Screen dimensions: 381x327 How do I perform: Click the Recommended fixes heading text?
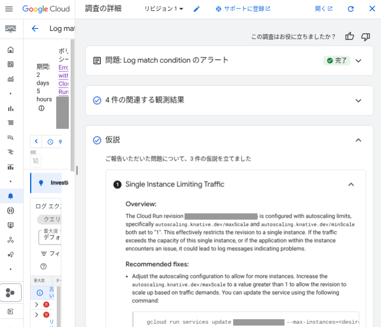click(157, 264)
